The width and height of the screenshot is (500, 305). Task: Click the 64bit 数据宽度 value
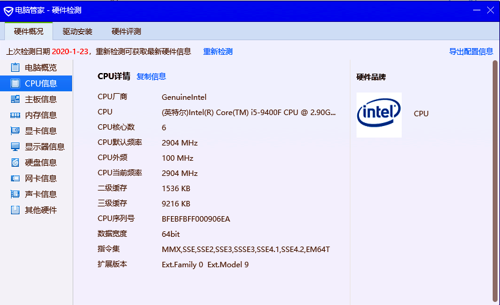point(170,234)
